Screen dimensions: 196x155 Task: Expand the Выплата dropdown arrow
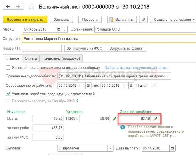click(x=110, y=148)
